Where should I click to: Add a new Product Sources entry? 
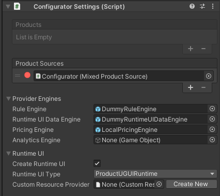[x=191, y=87]
